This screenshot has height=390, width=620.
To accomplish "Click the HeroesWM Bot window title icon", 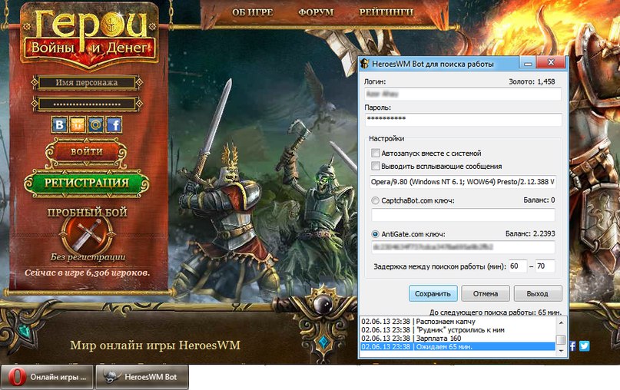I will [365, 64].
